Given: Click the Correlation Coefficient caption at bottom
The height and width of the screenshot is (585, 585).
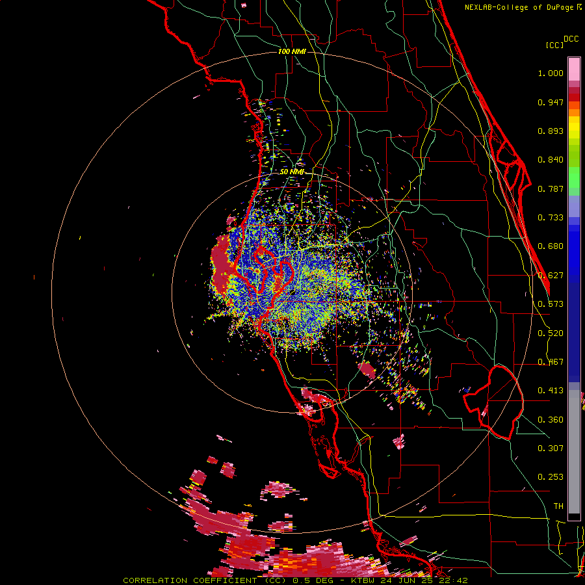Looking at the screenshot, I should [x=295, y=580].
